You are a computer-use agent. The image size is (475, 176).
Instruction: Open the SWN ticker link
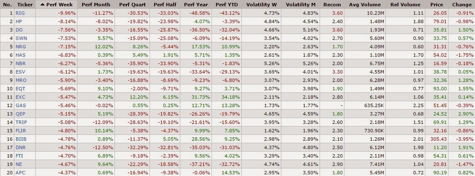pos(21,38)
